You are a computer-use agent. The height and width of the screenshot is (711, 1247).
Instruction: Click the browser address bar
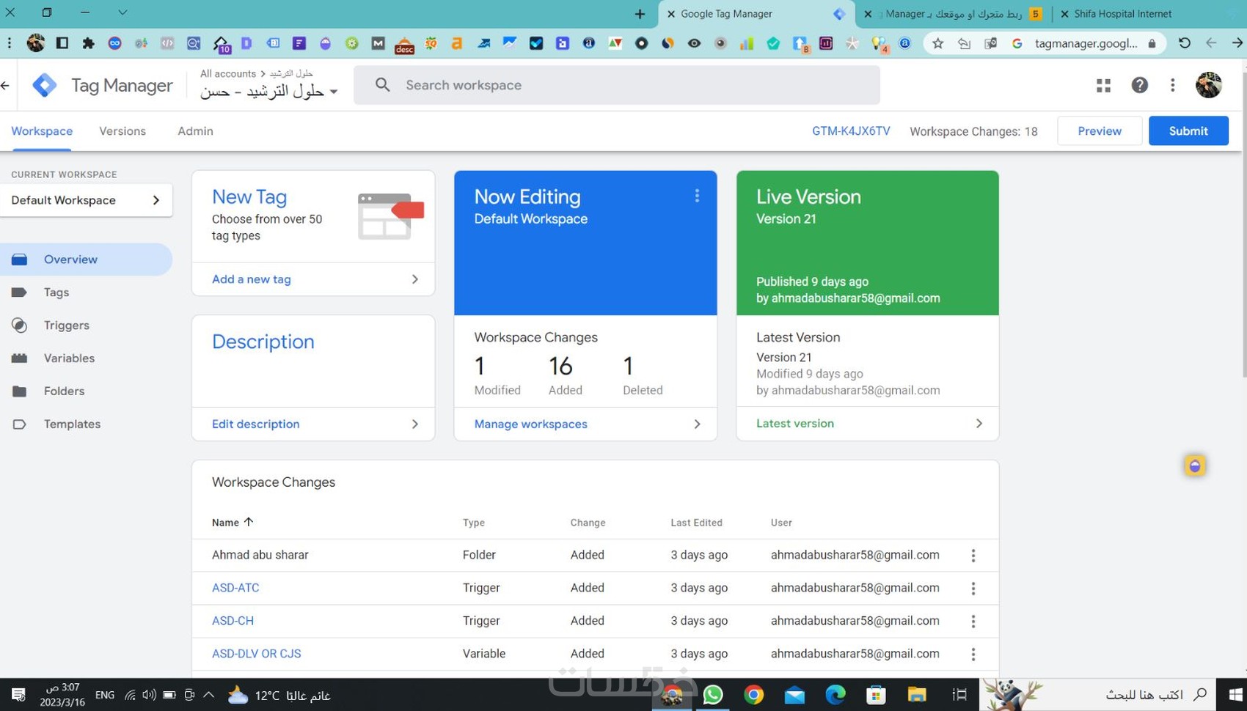click(x=1086, y=43)
